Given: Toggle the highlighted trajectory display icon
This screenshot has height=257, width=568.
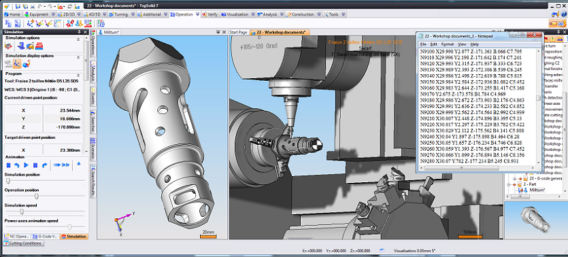Looking at the screenshot, I should (x=16, y=64).
